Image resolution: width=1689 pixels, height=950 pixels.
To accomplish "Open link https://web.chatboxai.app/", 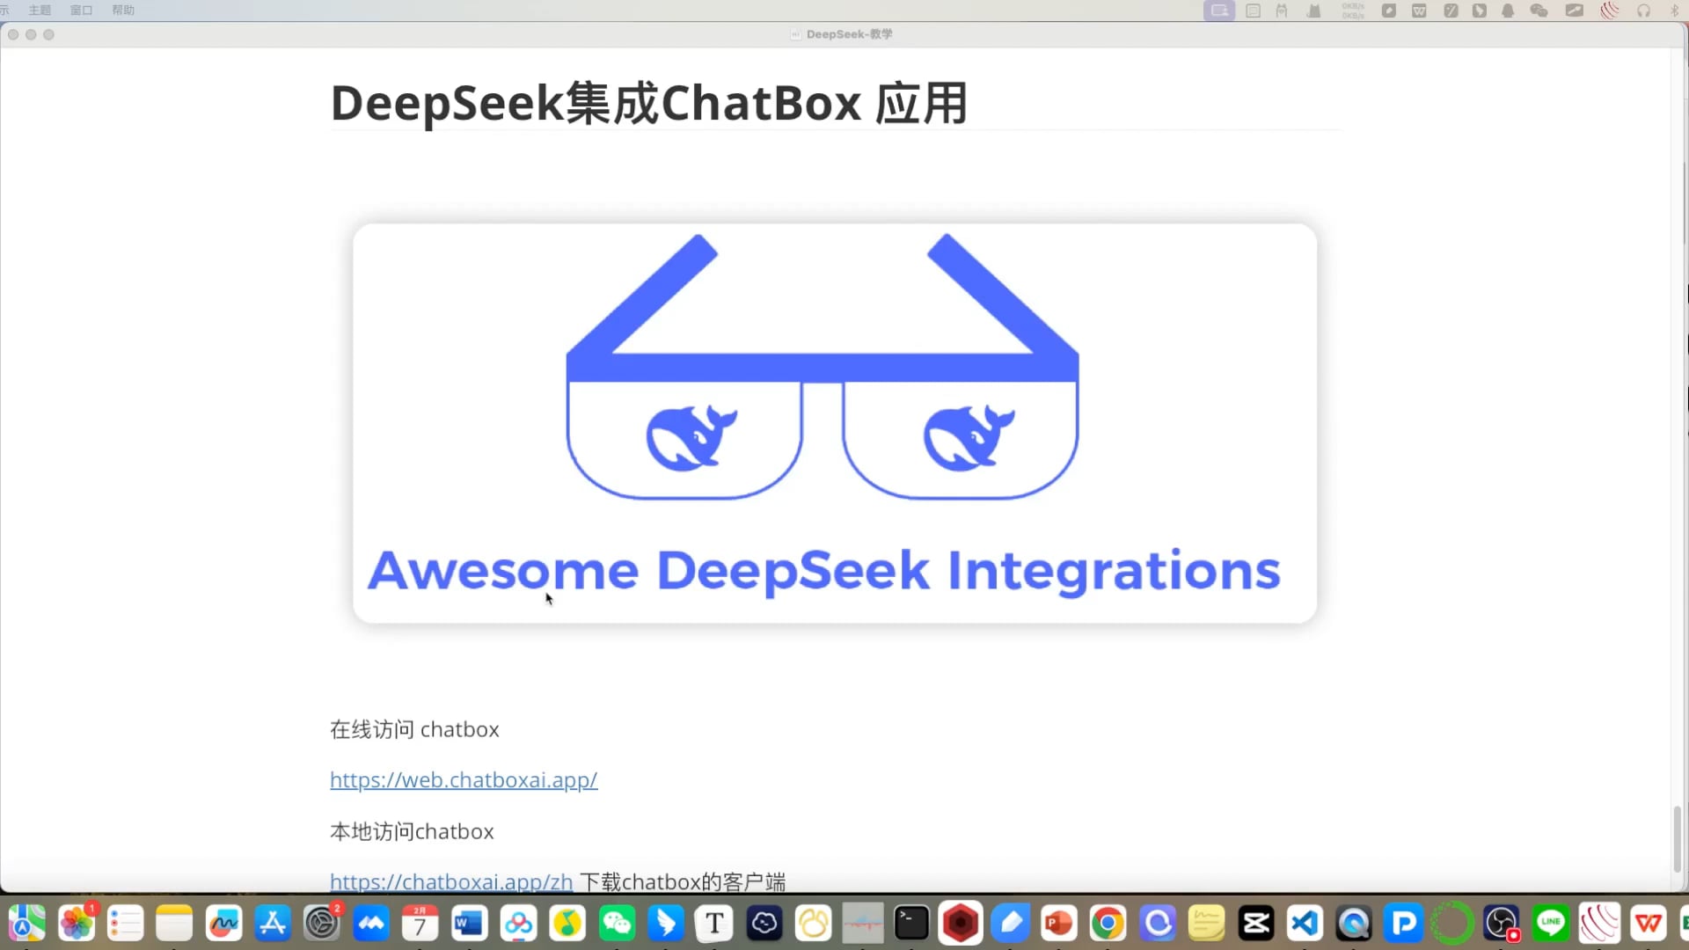I will tap(464, 779).
